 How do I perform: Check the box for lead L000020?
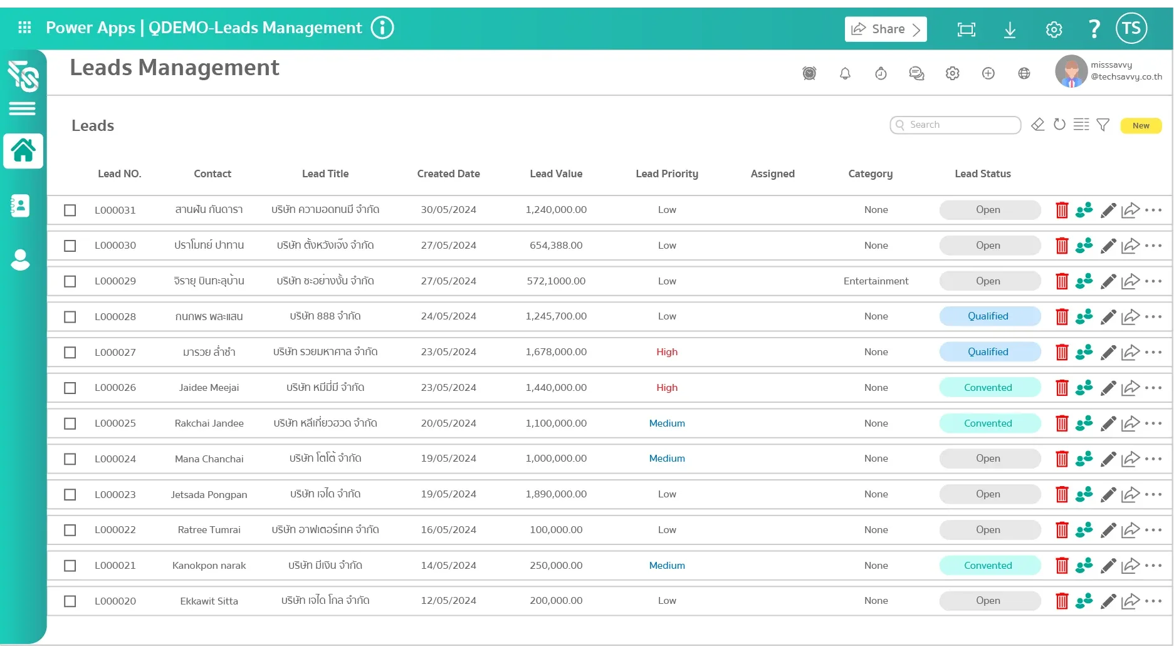[70, 601]
